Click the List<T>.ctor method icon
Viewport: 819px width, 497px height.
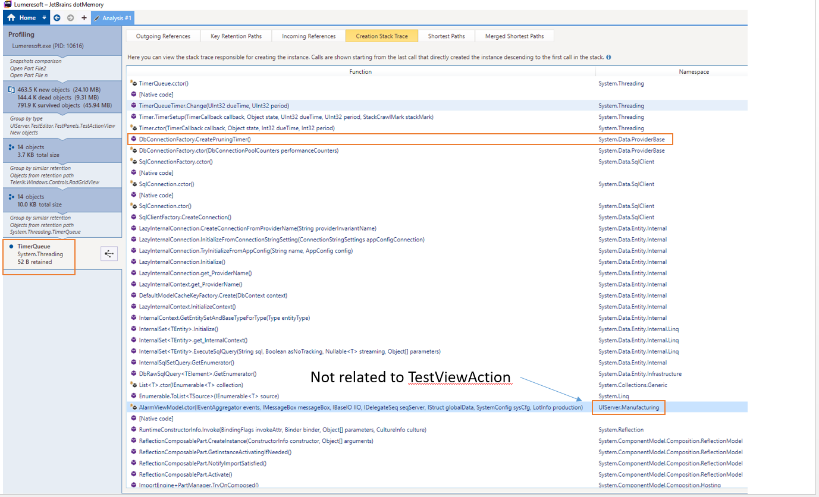134,385
